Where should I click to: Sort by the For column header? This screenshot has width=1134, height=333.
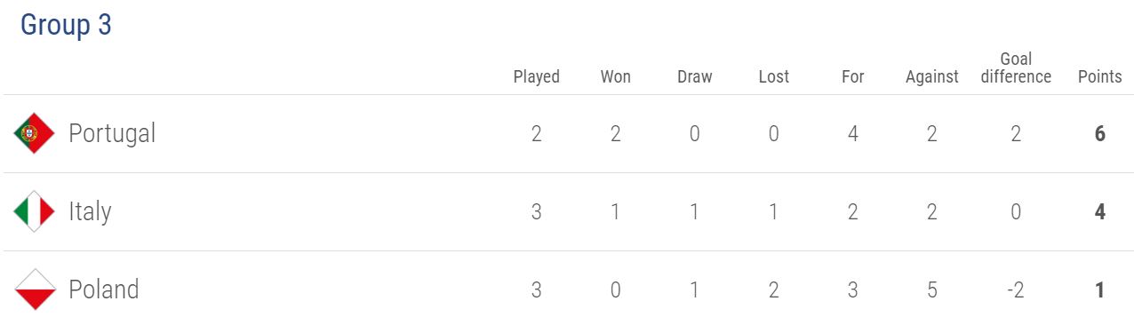pyautogui.click(x=853, y=76)
